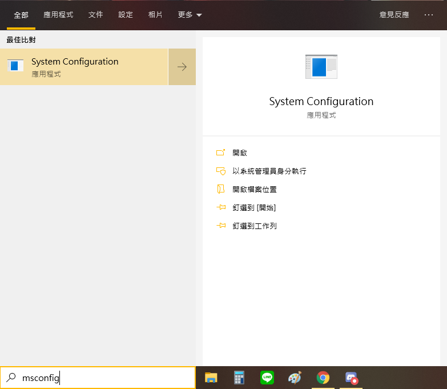Viewport: 447px width, 389px height.
Task: Click 意見反應 feedback button
Action: 394,14
